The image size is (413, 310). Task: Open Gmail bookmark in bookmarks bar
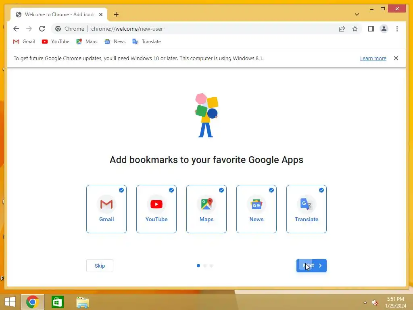point(24,42)
